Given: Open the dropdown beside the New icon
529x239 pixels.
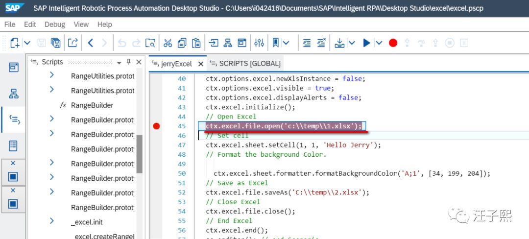Looking at the screenshot, I should pos(27,43).
